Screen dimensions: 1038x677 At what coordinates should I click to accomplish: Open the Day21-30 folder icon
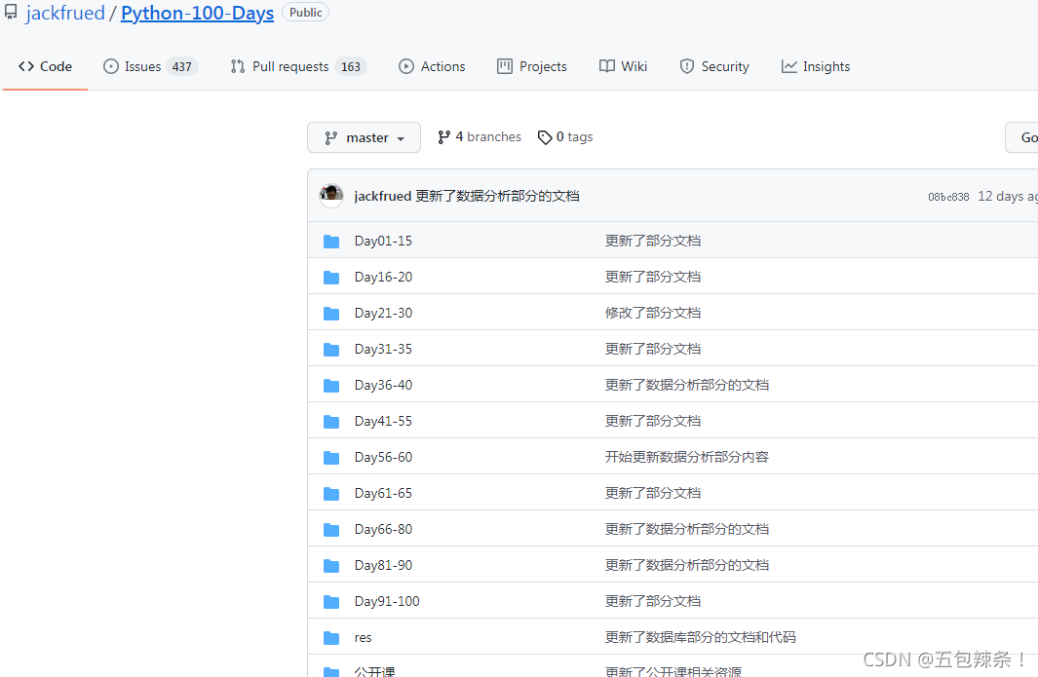(x=331, y=314)
